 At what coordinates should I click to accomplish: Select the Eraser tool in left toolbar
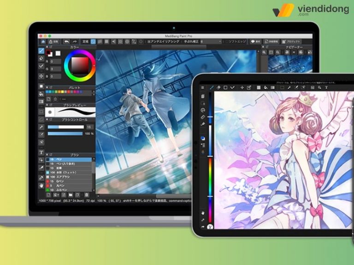pyautogui.click(x=41, y=58)
